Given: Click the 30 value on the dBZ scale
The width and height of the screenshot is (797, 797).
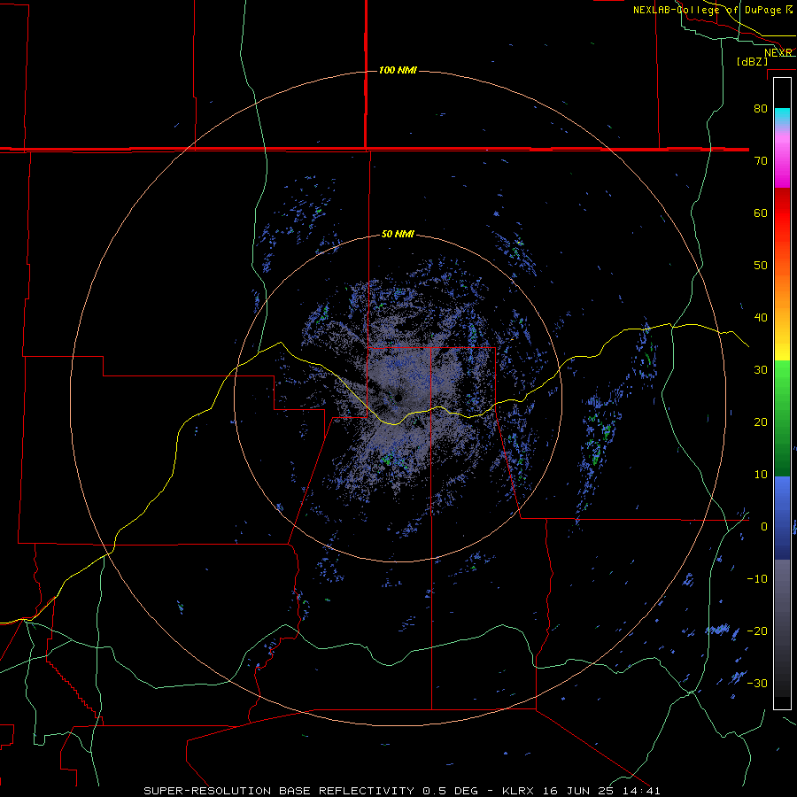Looking at the screenshot, I should click(x=761, y=370).
